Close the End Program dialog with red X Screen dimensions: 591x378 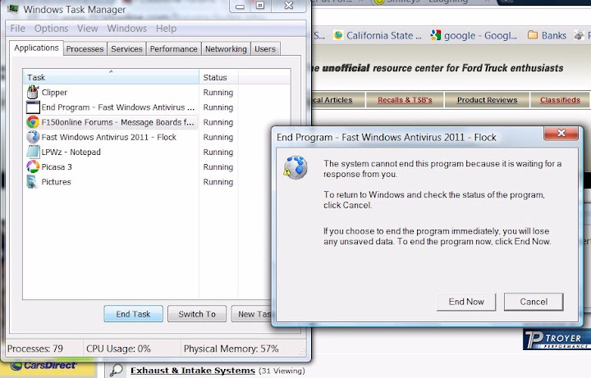561,133
